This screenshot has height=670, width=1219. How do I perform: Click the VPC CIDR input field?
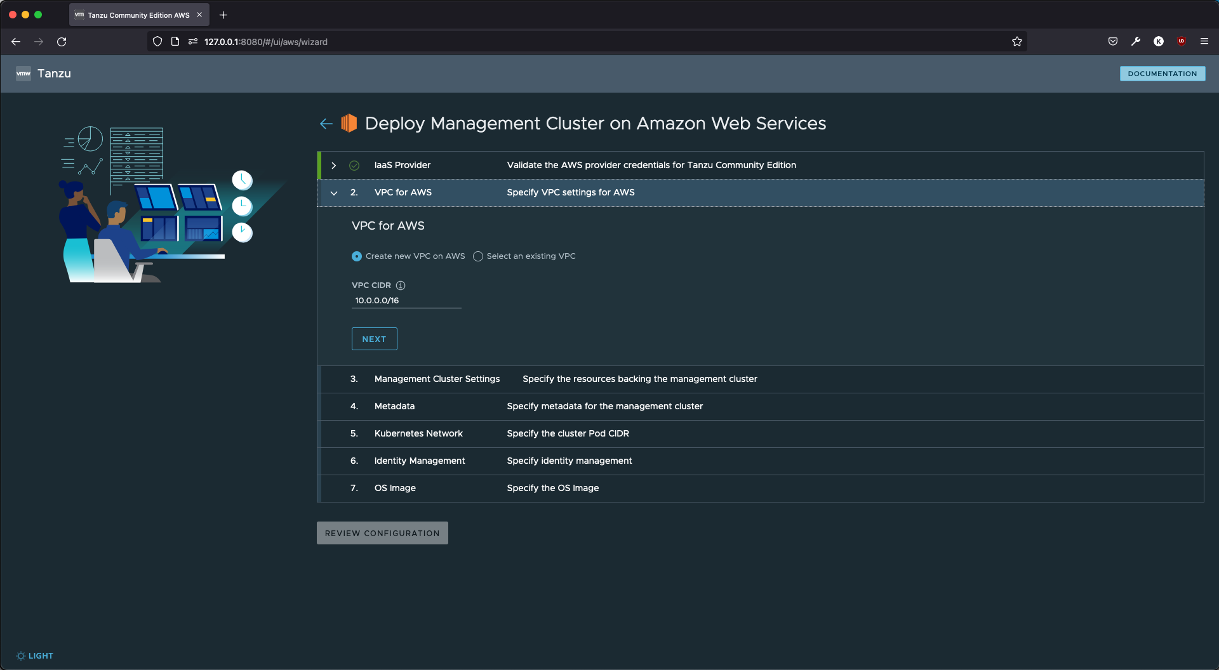[406, 301]
